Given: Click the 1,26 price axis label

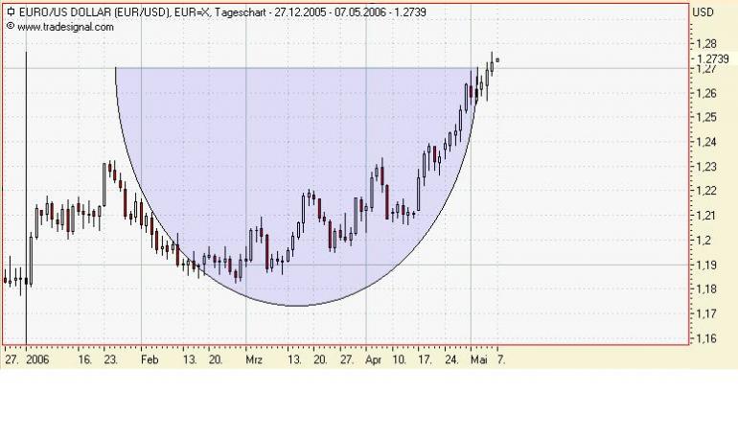Looking at the screenshot, I should click(706, 93).
